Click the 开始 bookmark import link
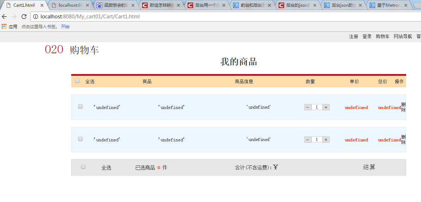The height and width of the screenshot is (202, 421). [x=65, y=26]
